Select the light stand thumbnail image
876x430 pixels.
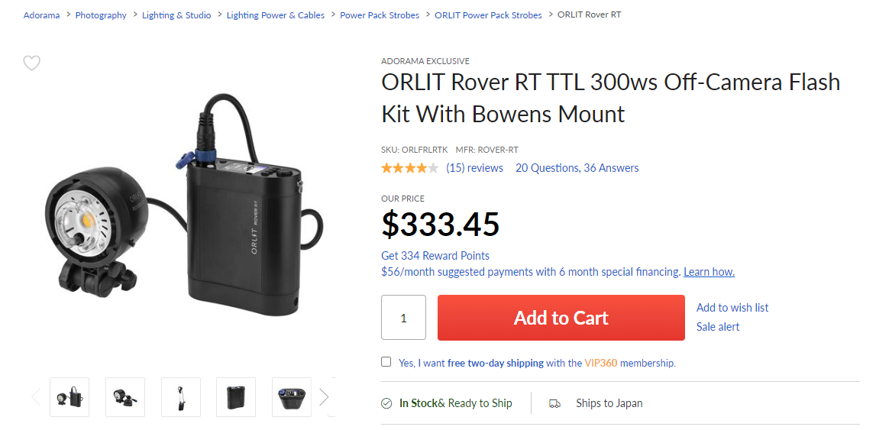180,397
